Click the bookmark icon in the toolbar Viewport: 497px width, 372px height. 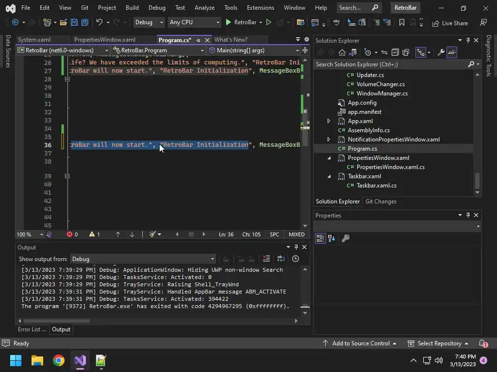pos(401,22)
